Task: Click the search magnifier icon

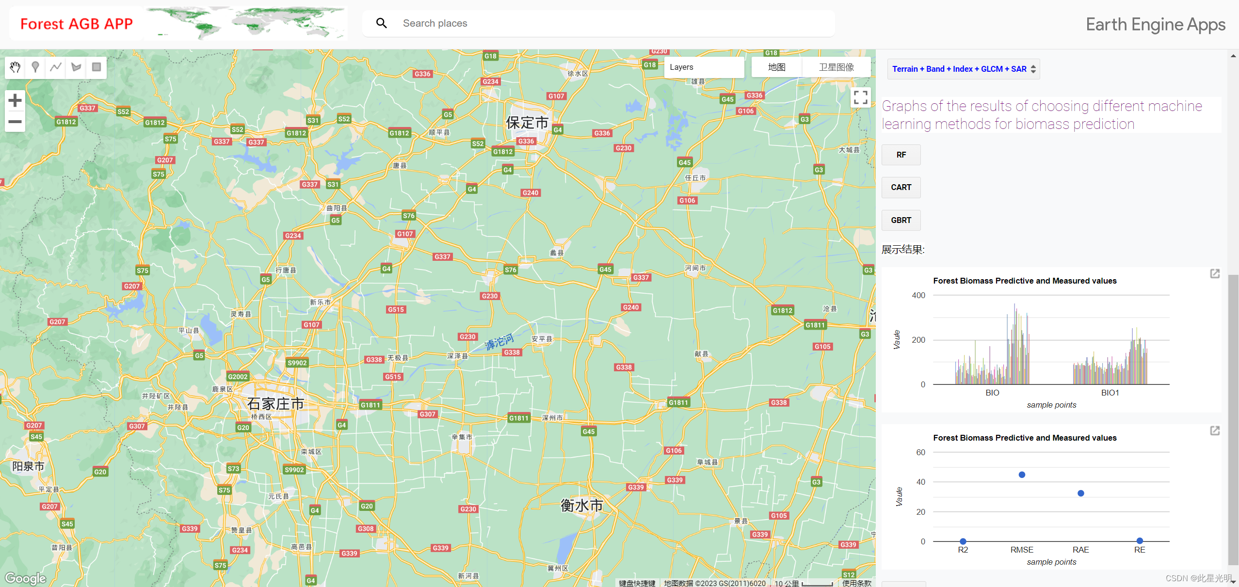Action: tap(382, 23)
